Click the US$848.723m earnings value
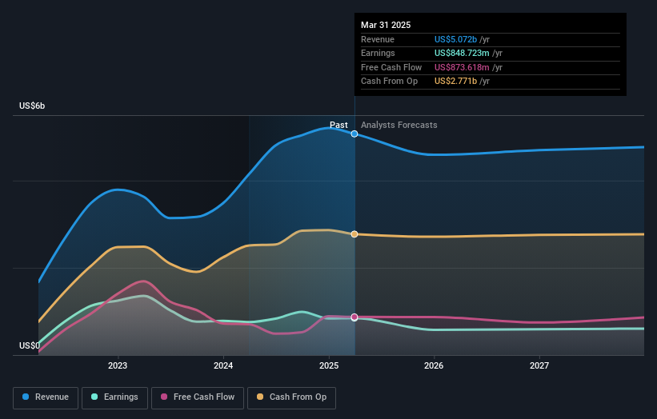Screen dimensions: 657x419 click(462, 53)
